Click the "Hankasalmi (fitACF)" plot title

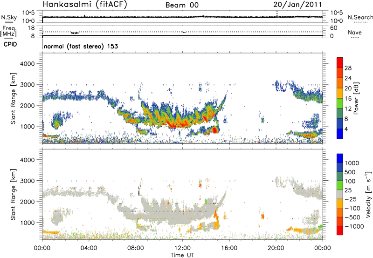click(x=85, y=4)
